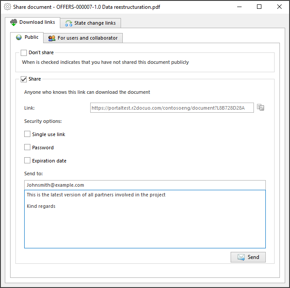Copy the share link to clipboard icon
This screenshot has width=290, height=288.
[261, 107]
